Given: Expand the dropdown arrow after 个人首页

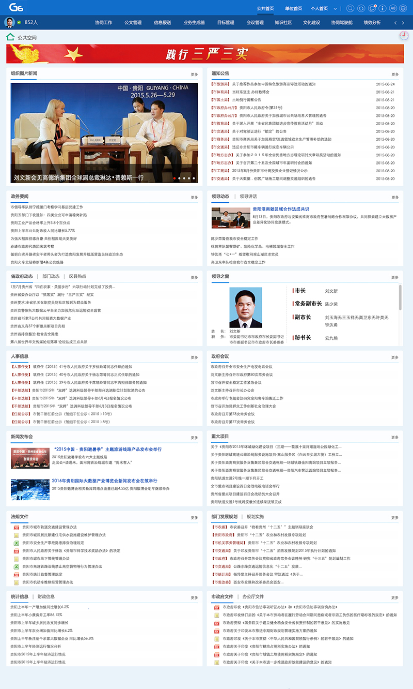Looking at the screenshot, I should (336, 9).
